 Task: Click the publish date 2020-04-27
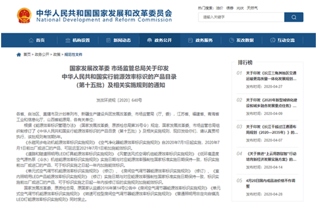[273, 87]
